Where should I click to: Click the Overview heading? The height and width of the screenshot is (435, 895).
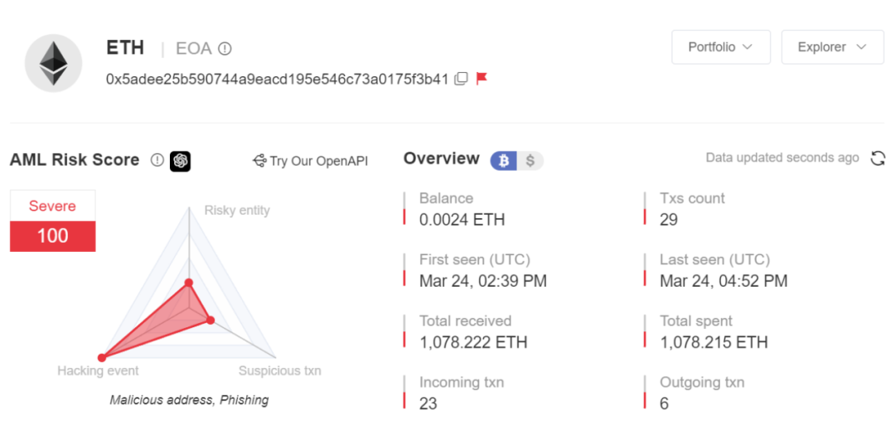(441, 158)
